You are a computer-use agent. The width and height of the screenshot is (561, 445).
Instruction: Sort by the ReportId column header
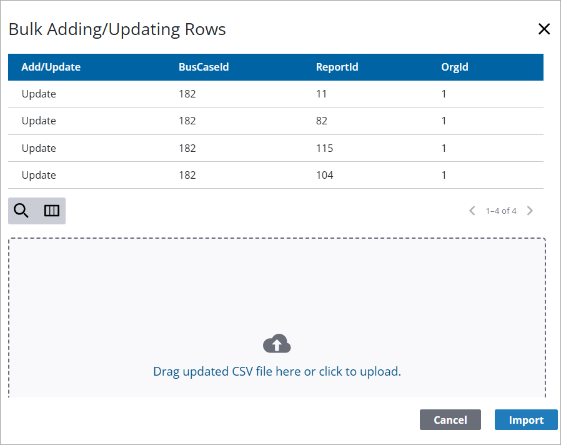[x=337, y=67]
